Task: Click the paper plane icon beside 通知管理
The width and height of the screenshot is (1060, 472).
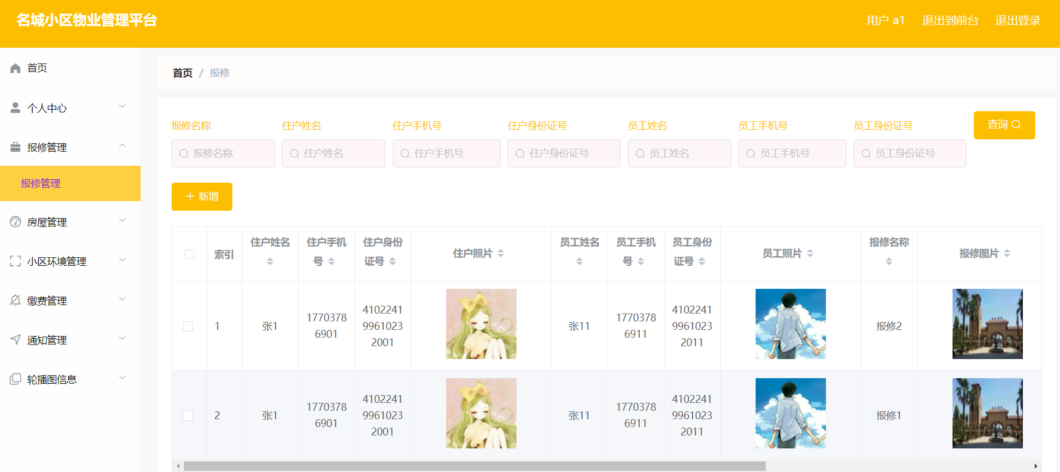Action: pyautogui.click(x=15, y=340)
